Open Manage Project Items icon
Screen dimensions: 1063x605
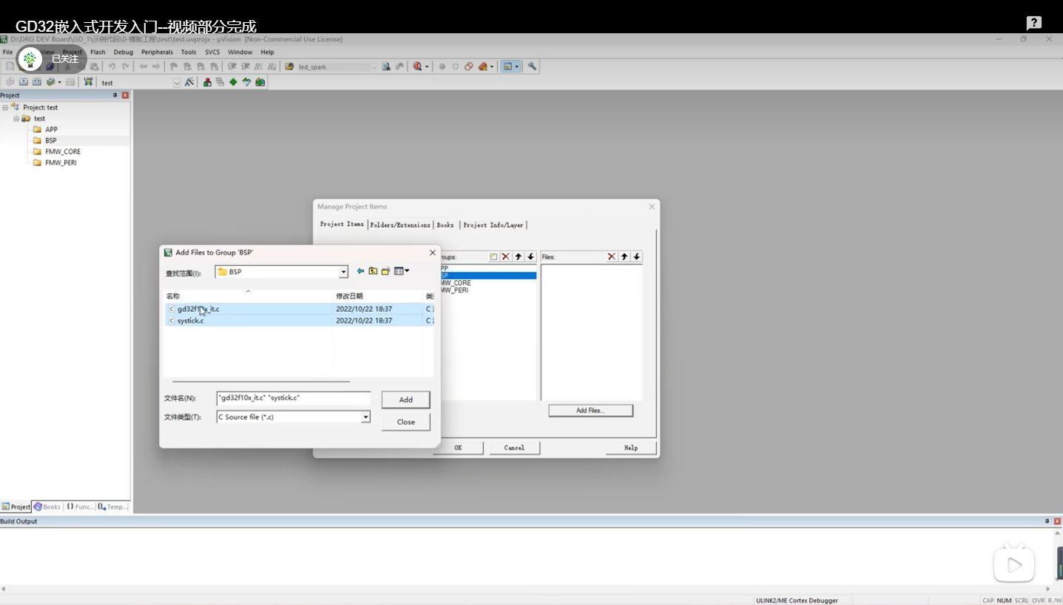click(207, 82)
